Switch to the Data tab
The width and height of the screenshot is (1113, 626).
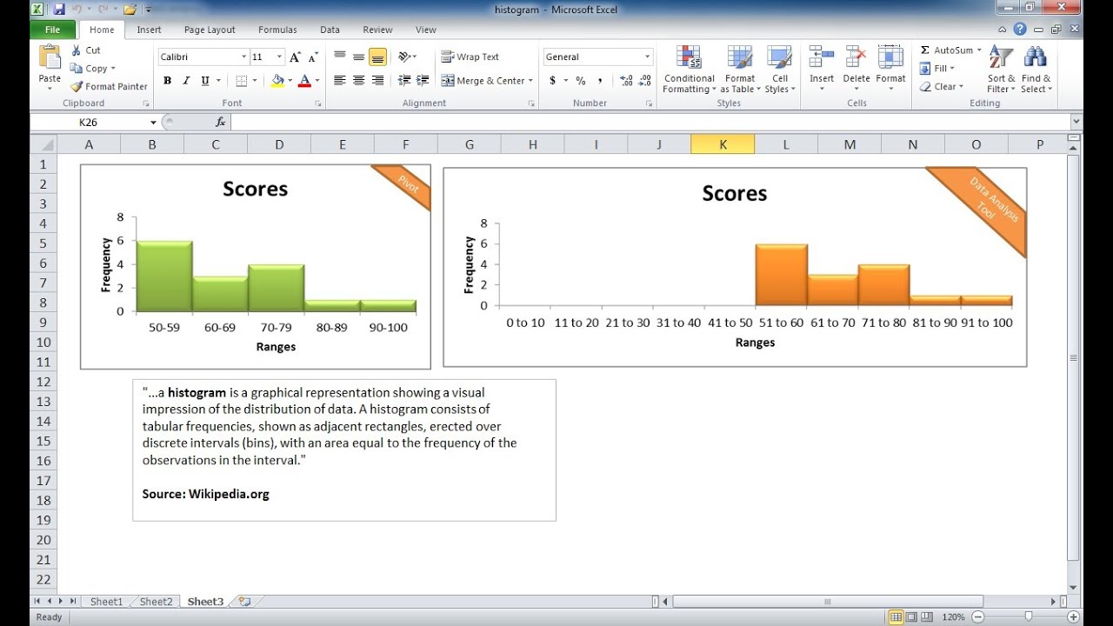tap(330, 30)
